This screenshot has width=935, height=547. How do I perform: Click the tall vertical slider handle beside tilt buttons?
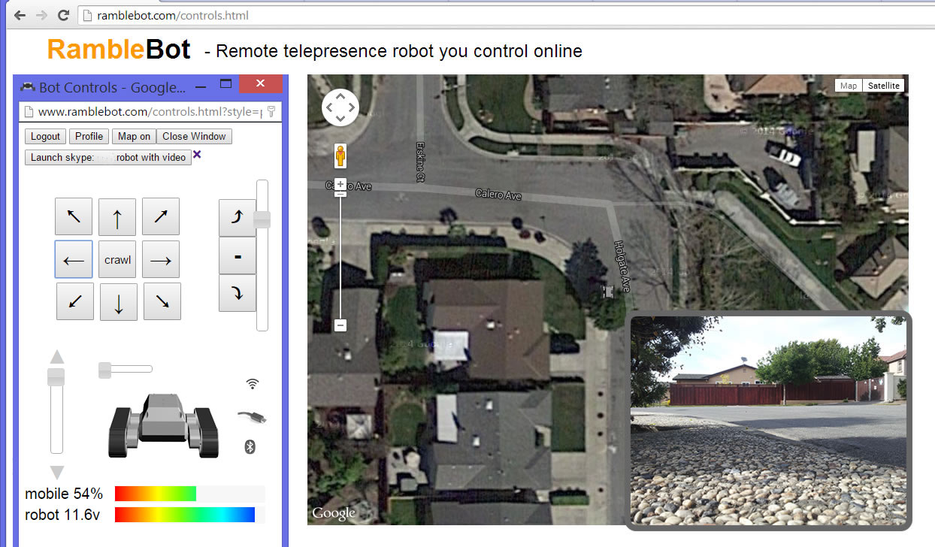tap(262, 219)
